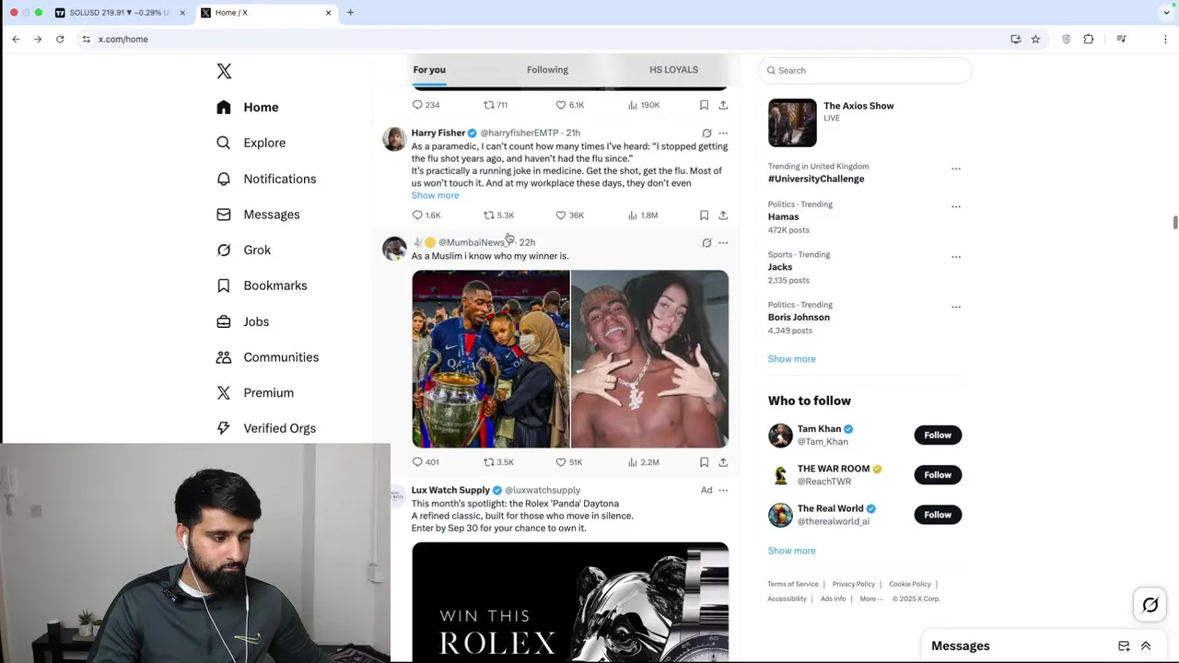Share the MumbaiNews post

(x=723, y=462)
